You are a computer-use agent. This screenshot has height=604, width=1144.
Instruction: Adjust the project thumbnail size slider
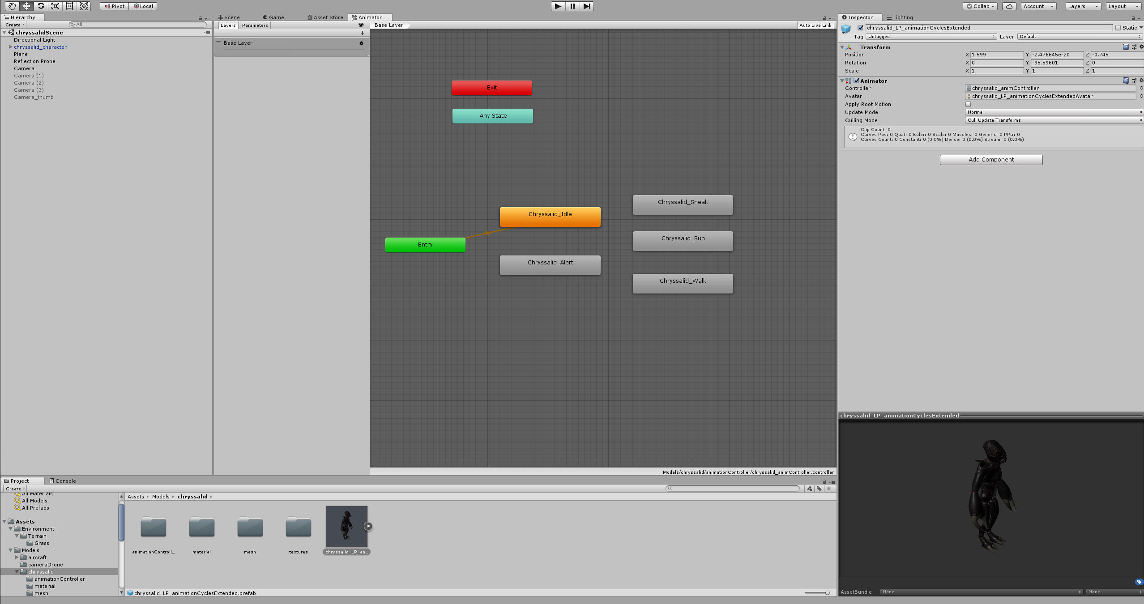tap(827, 593)
